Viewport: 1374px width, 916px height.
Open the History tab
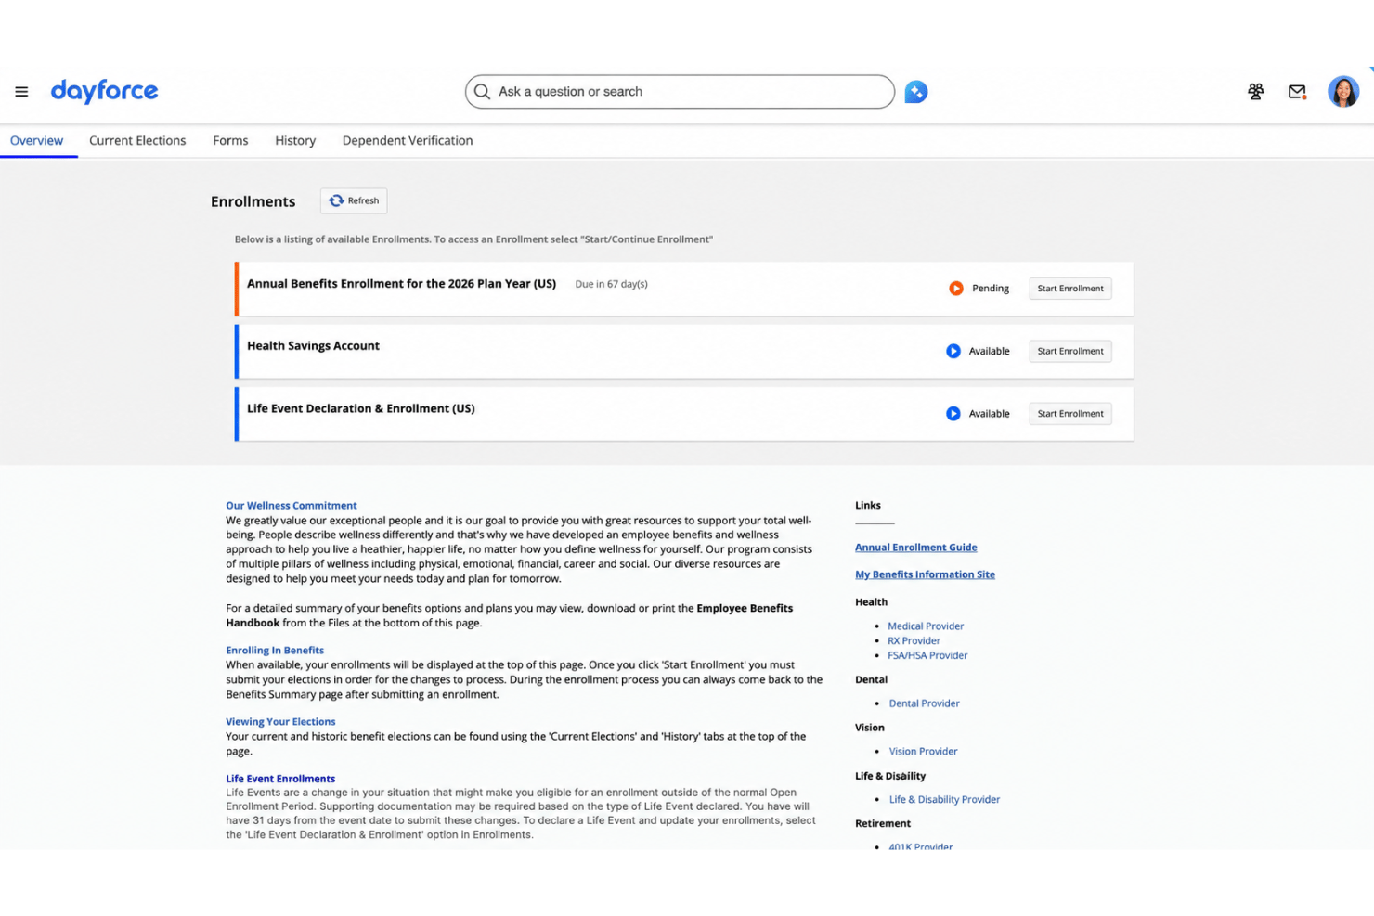pyautogui.click(x=295, y=141)
